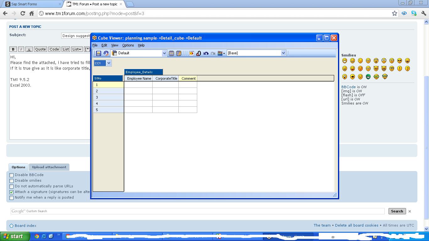Screen dimensions: 429x241
Task: Expand the [Base] sandbox dropdown
Action: tap(283, 53)
